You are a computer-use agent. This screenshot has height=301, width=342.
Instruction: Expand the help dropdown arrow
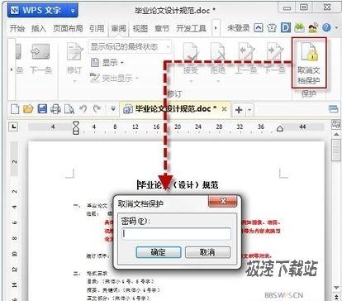(x=336, y=28)
